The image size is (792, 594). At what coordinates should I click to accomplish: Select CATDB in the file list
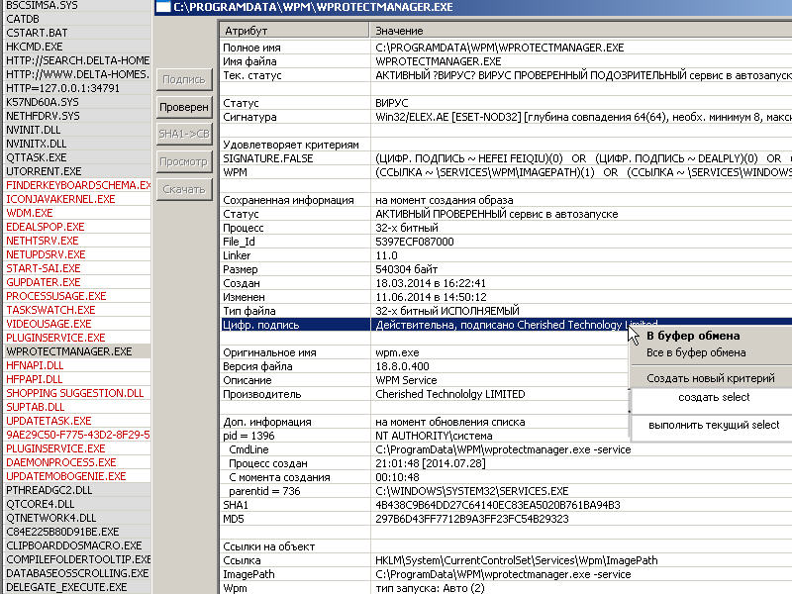(23, 19)
